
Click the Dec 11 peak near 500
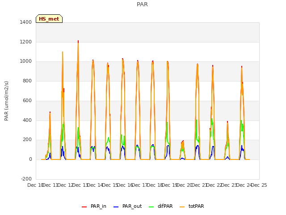[x=50, y=112]
